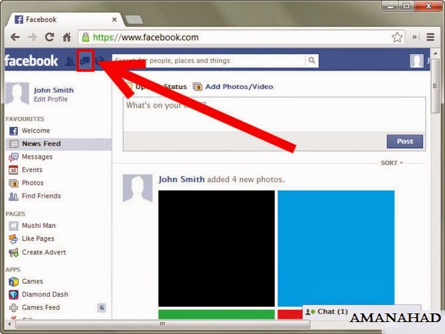Click the green SSL padlock icon
This screenshot has height=334, width=445.
86,37
